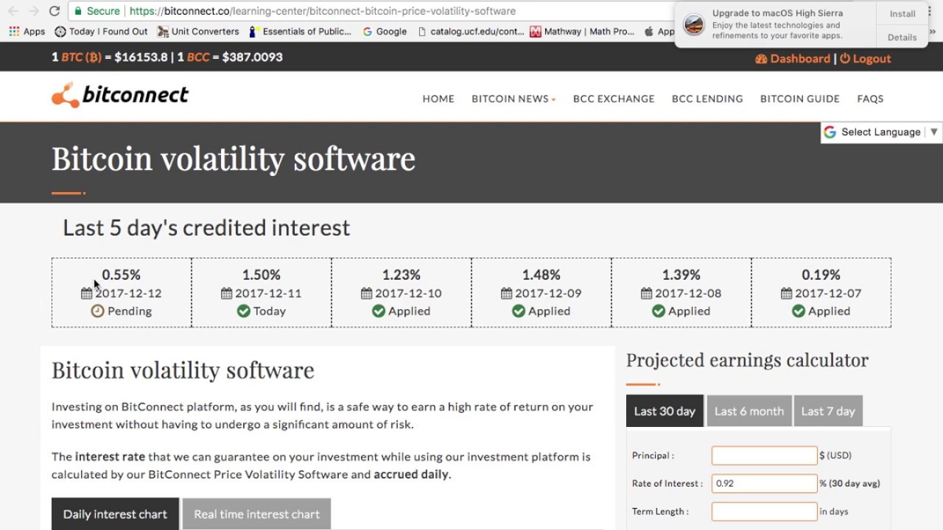
Task: Open BCC LENDING page
Action: click(707, 99)
